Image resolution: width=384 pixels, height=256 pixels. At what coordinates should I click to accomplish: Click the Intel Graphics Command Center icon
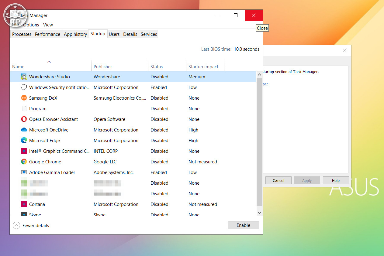(x=24, y=151)
